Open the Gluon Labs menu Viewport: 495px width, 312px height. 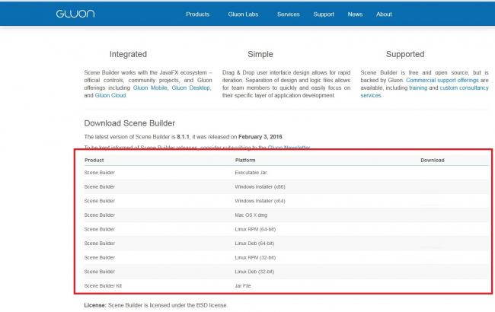click(x=243, y=14)
